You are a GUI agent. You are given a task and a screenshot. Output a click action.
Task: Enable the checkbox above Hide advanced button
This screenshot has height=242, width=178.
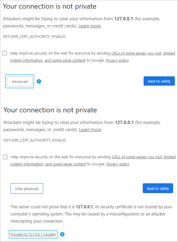click(5, 157)
